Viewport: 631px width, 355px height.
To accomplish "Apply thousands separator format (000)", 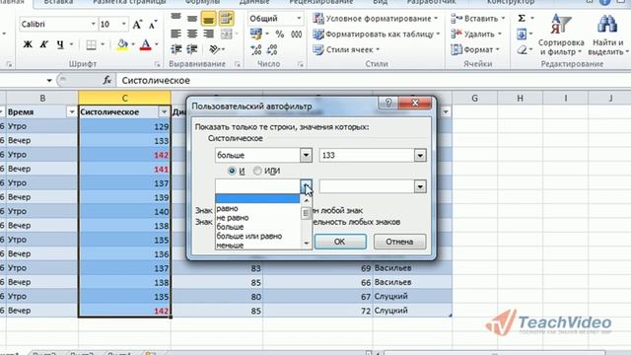I will coord(297,35).
